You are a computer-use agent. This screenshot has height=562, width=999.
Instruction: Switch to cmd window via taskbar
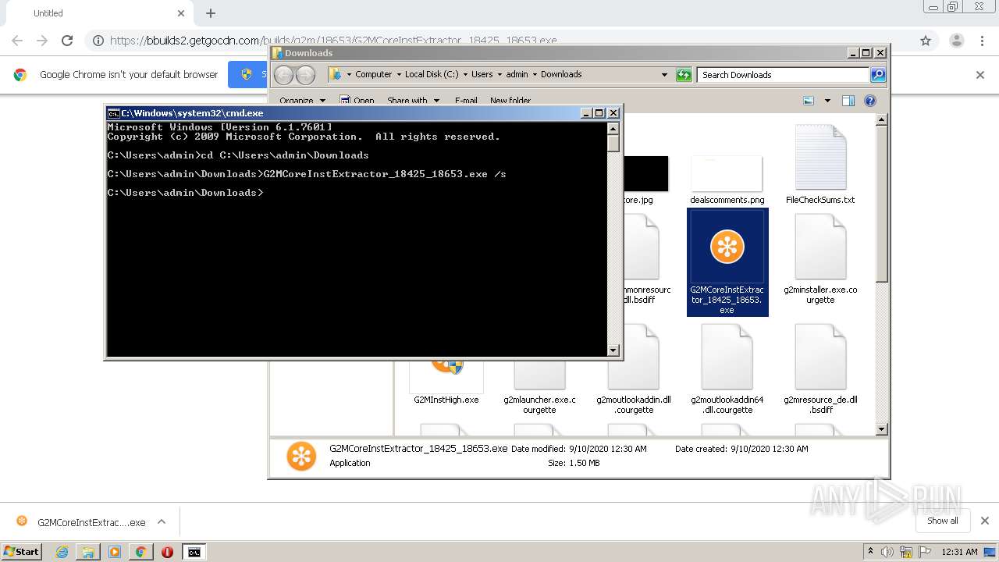(x=194, y=552)
